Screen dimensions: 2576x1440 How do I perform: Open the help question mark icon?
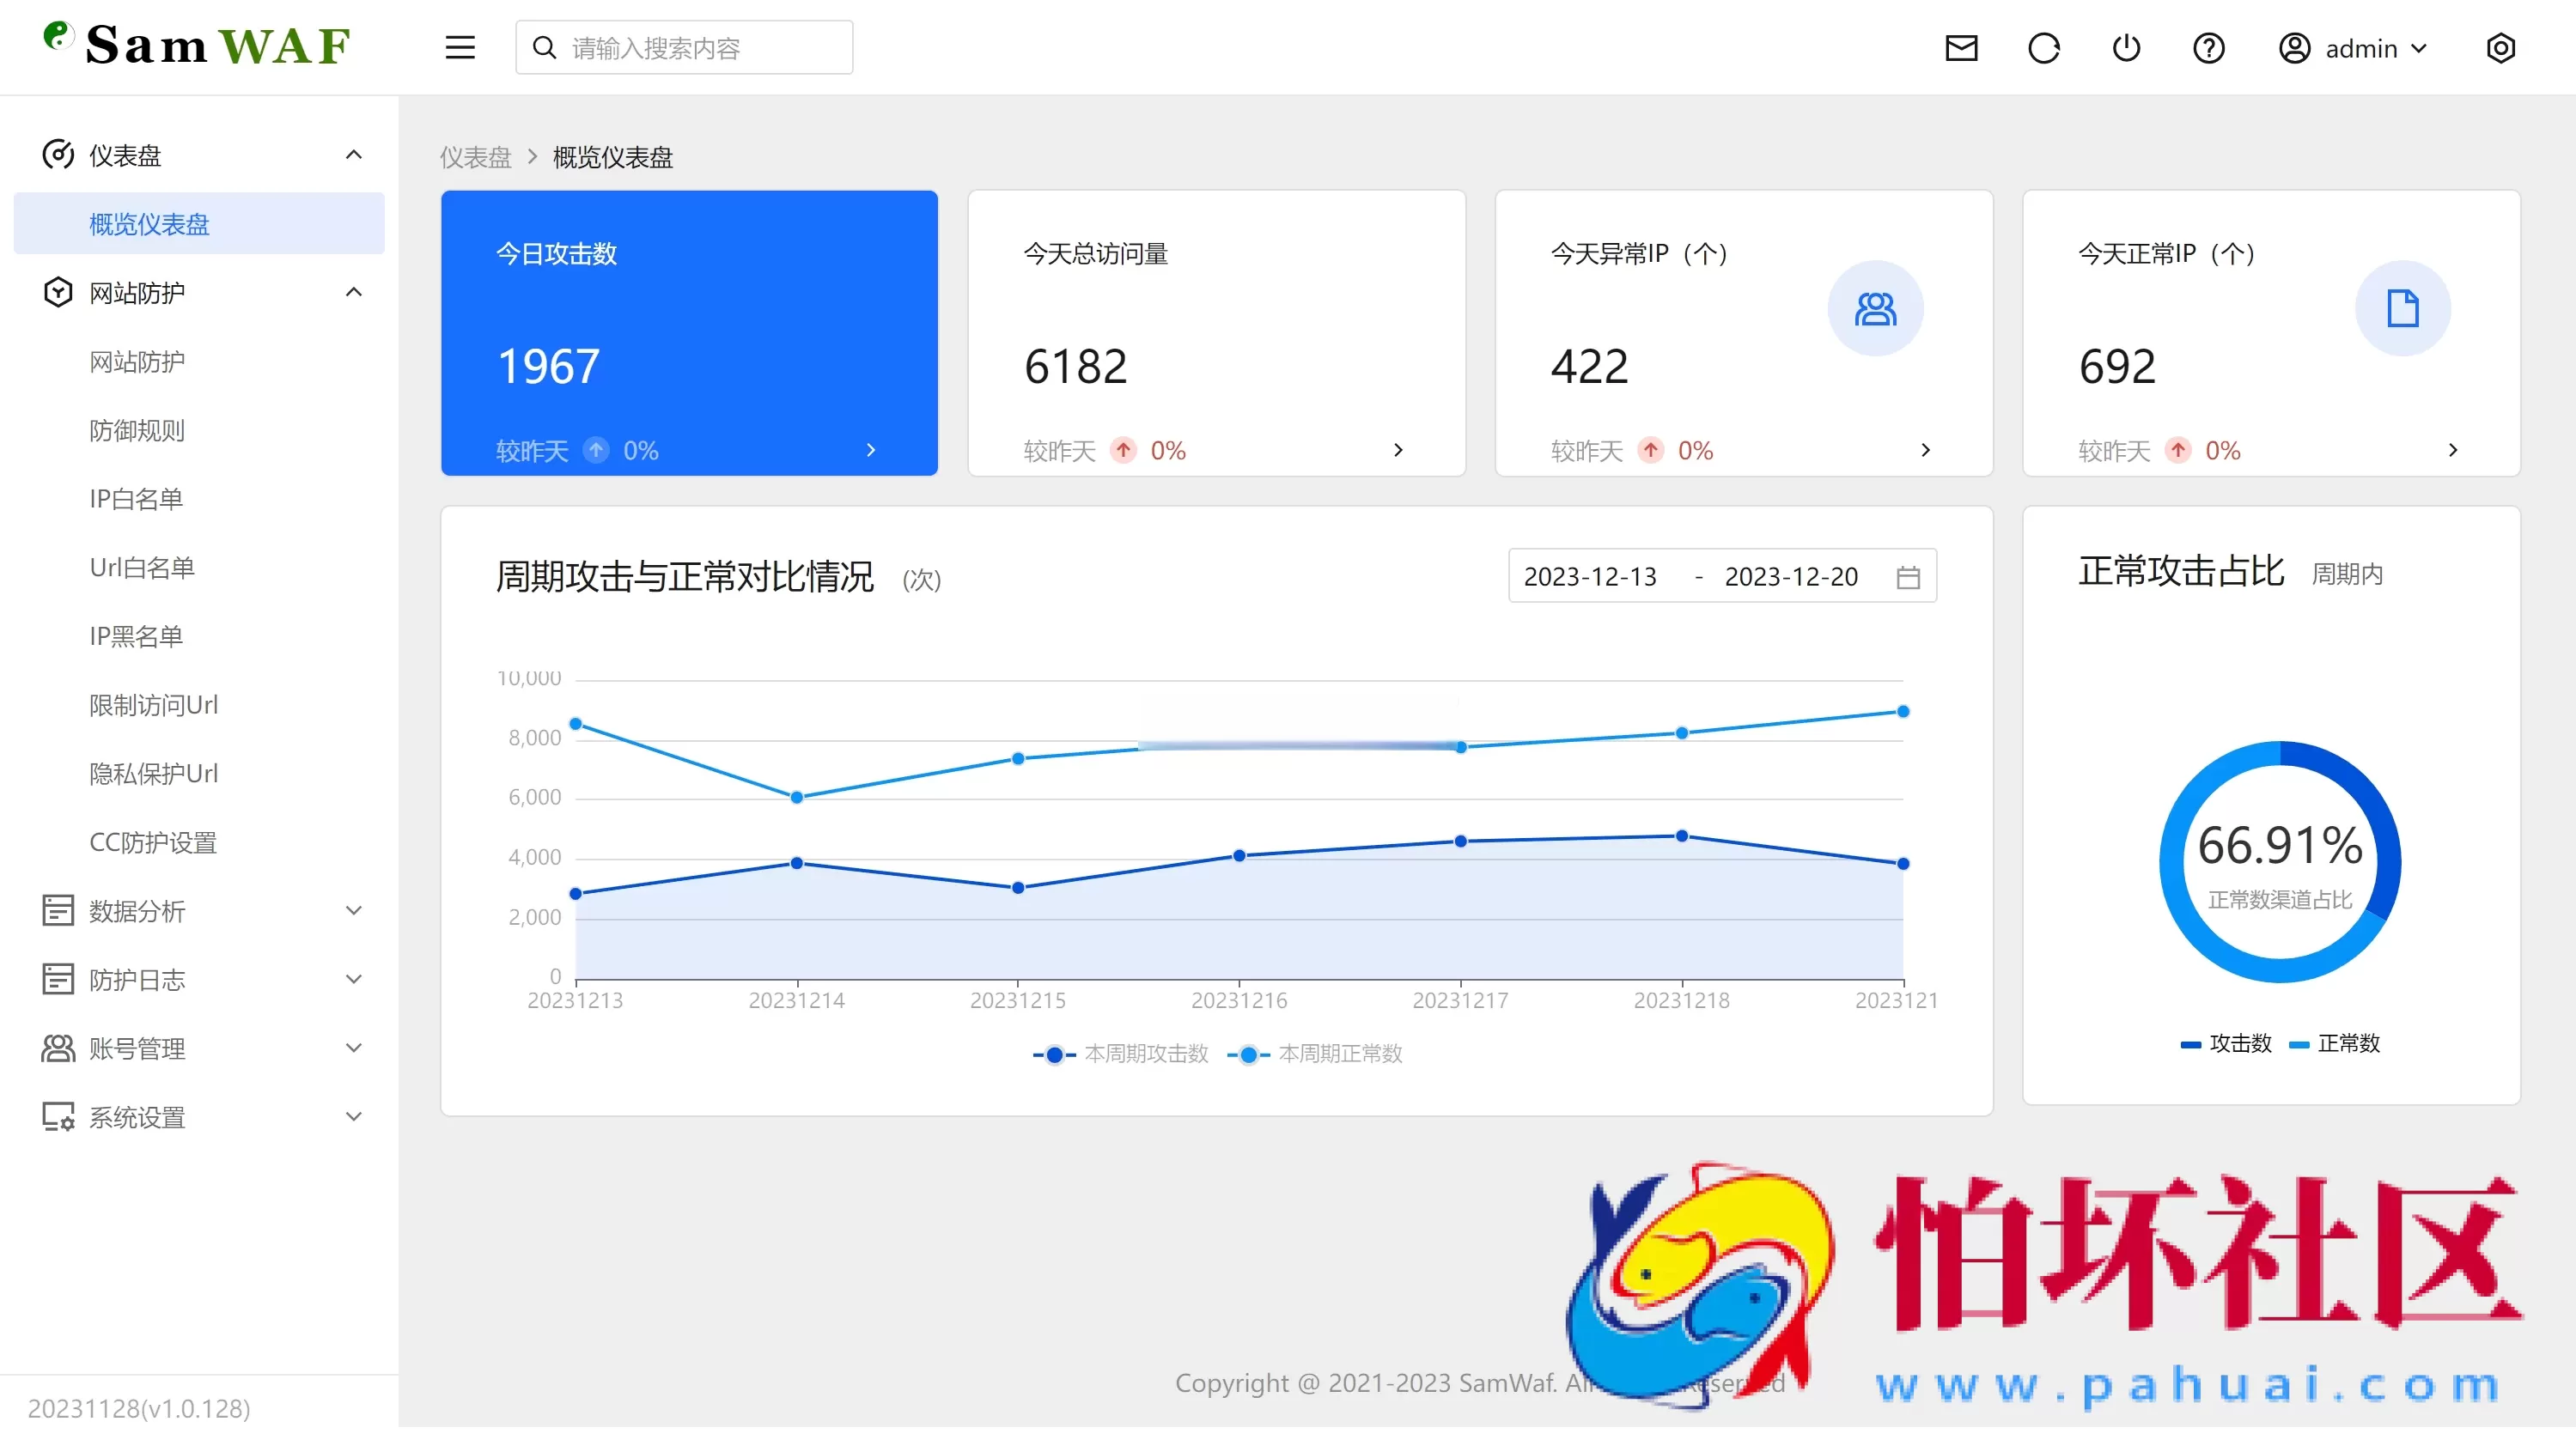point(2209,47)
